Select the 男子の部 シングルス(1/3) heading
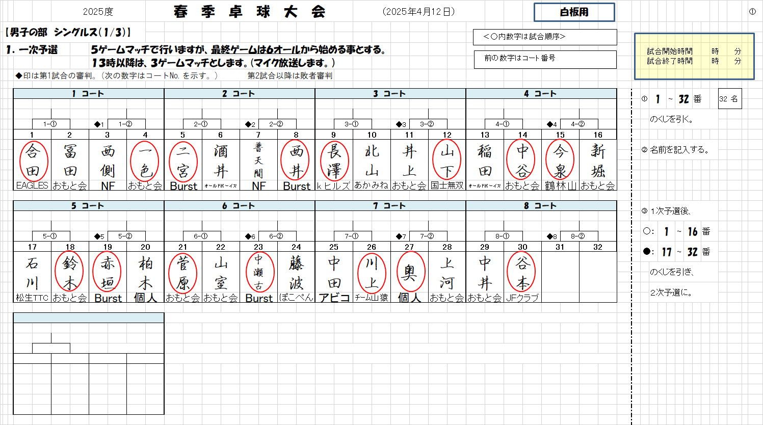 [x=68, y=33]
